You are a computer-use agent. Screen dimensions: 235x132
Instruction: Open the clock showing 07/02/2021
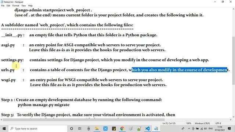(220, 129)
